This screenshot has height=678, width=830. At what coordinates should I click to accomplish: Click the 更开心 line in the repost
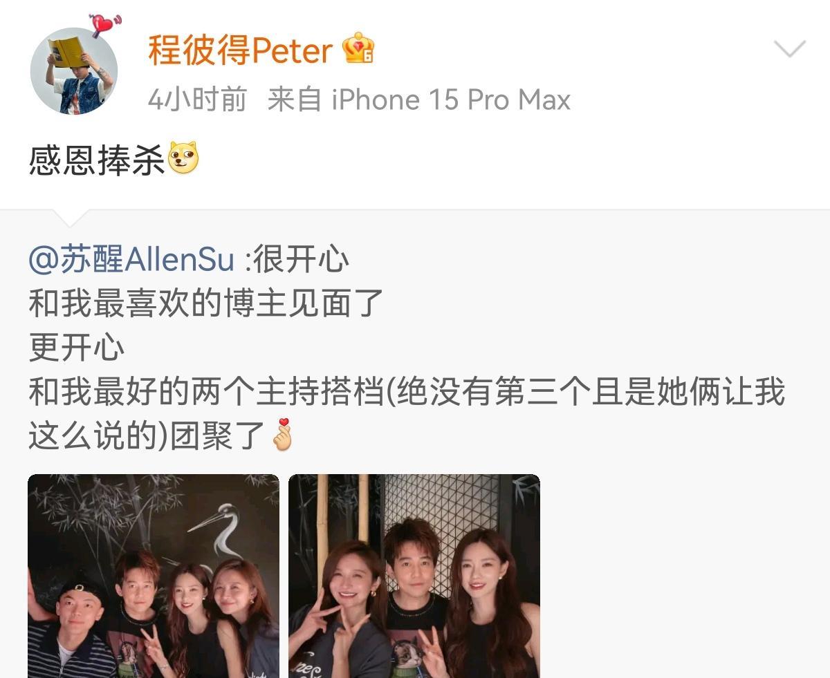[76, 348]
